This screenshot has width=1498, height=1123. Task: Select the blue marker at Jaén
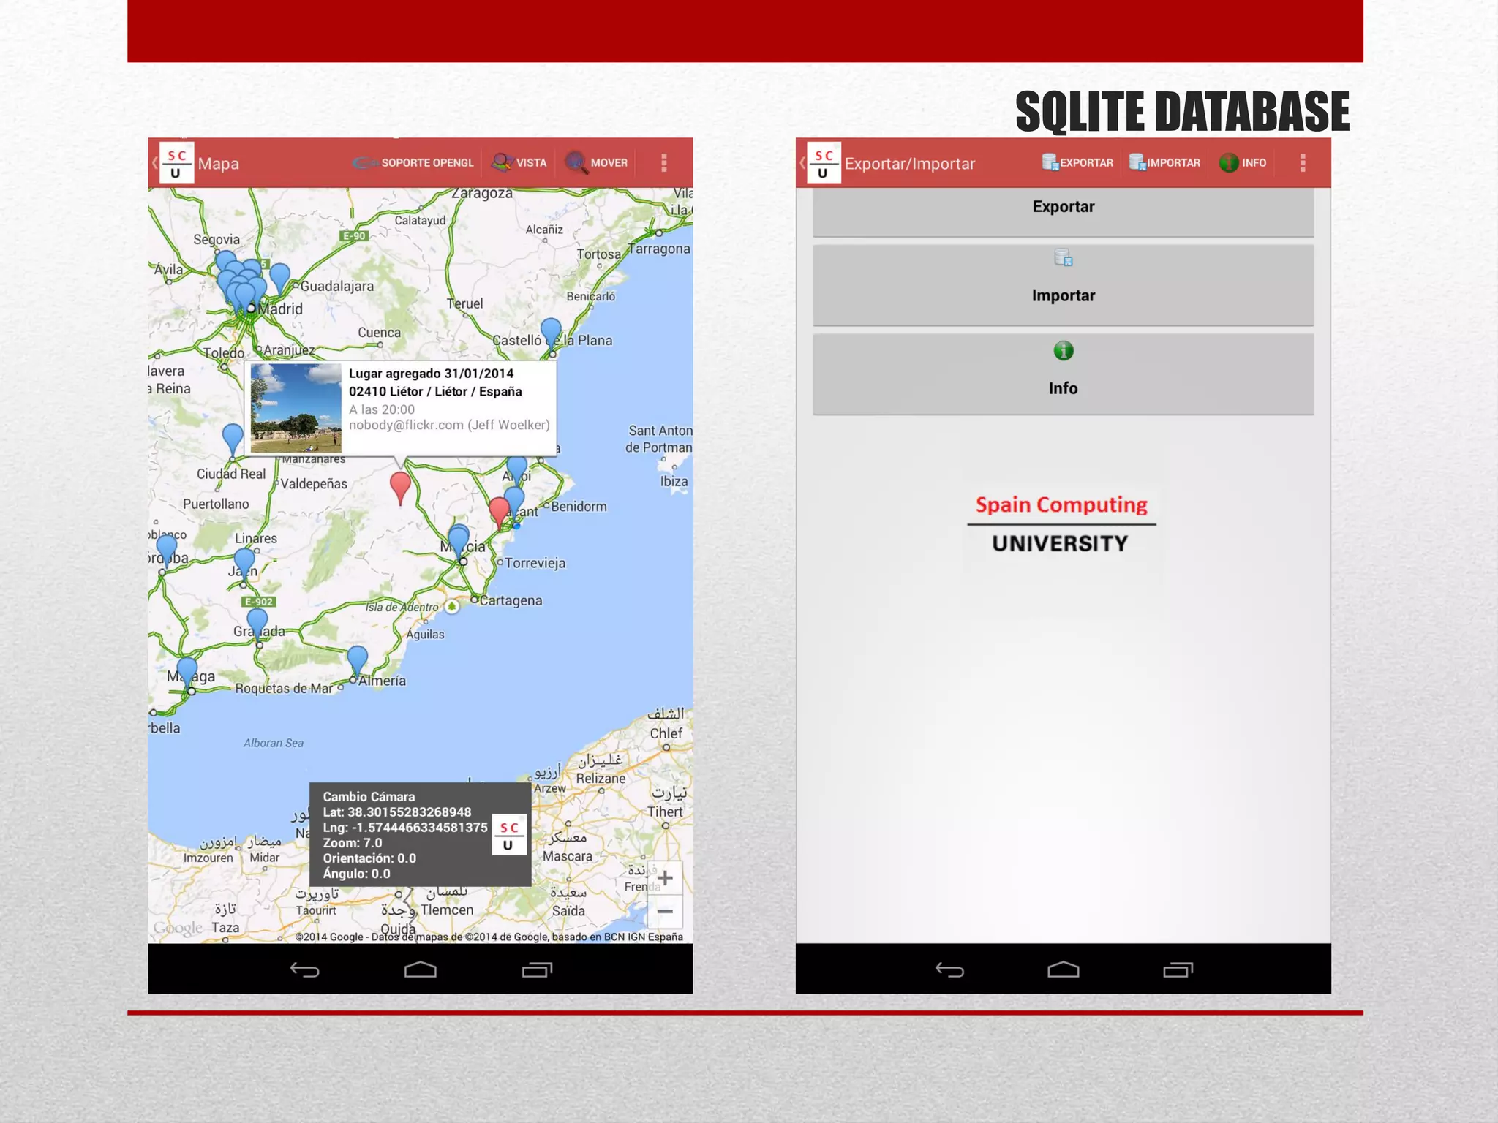pos(244,563)
